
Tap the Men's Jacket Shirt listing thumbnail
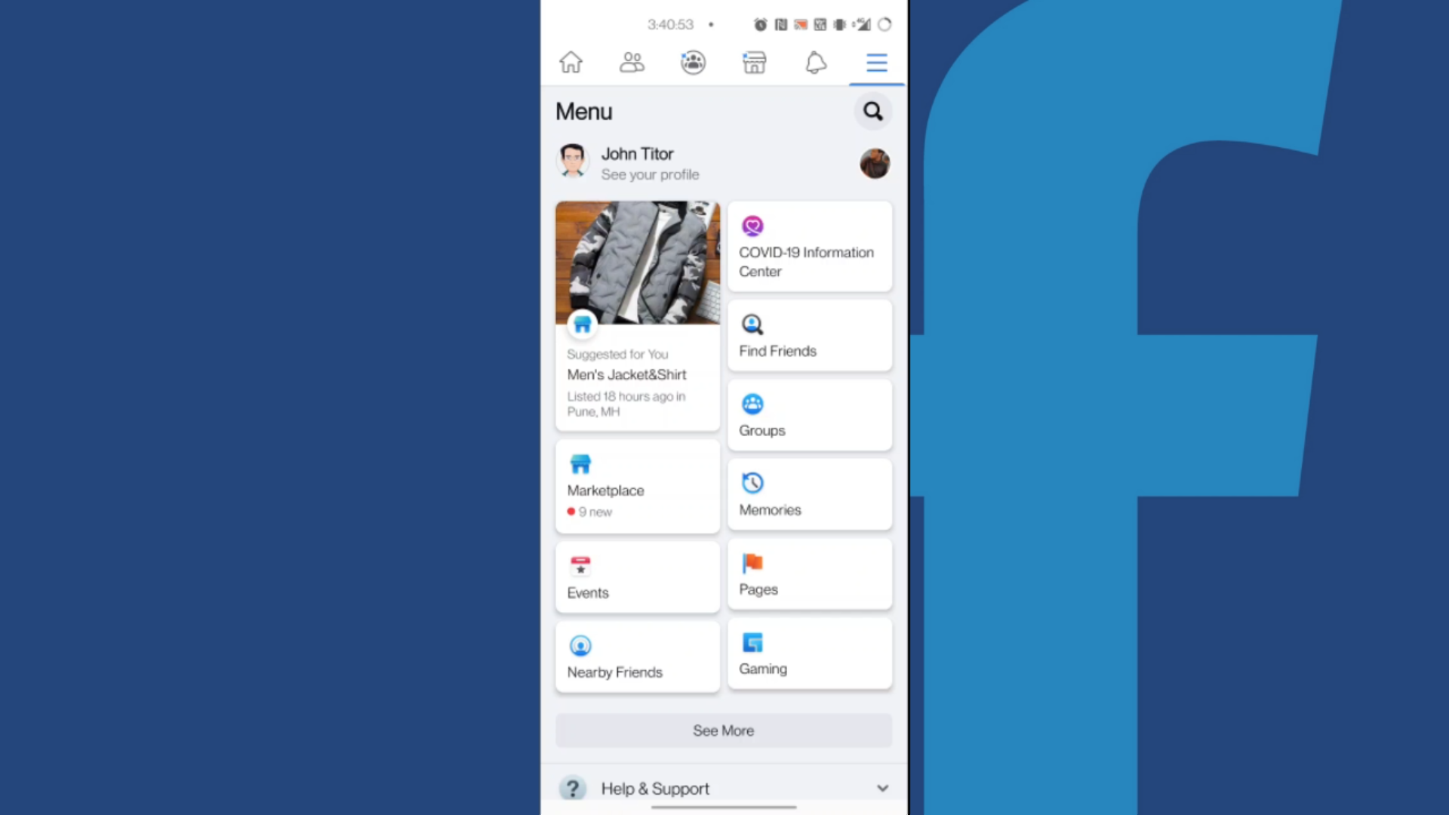(637, 263)
